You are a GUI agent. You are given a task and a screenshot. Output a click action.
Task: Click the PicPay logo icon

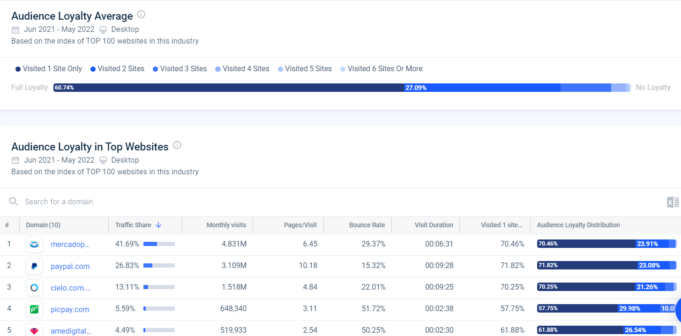pos(34,309)
